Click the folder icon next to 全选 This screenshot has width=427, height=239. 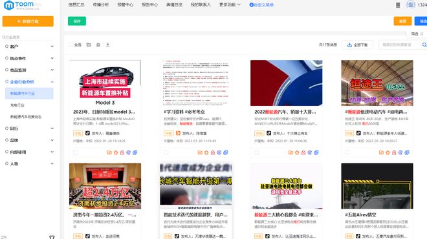pos(89,45)
